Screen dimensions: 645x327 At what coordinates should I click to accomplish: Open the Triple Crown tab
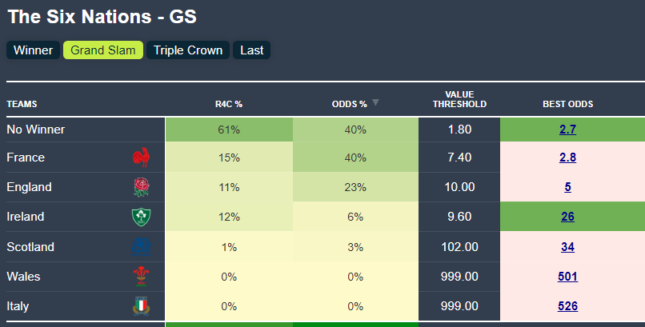[x=188, y=50]
